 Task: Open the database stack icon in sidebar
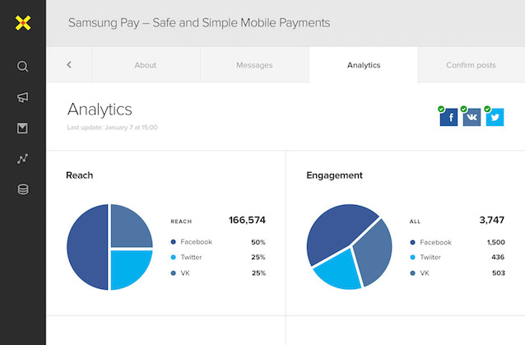pos(23,189)
